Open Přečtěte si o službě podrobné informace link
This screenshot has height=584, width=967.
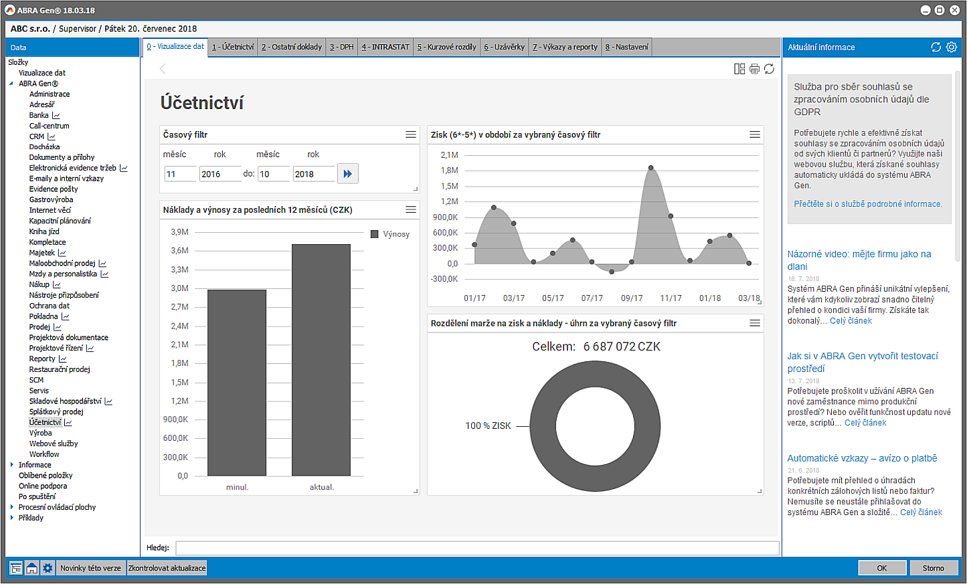pyautogui.click(x=868, y=204)
